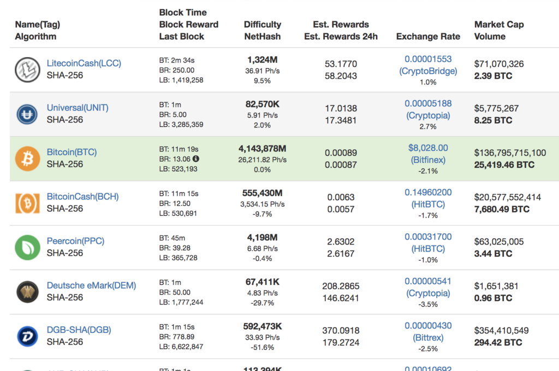Viewport: 559px width, 371px height.
Task: Click the info icon beside BR: 13.06
Action: click(196, 159)
